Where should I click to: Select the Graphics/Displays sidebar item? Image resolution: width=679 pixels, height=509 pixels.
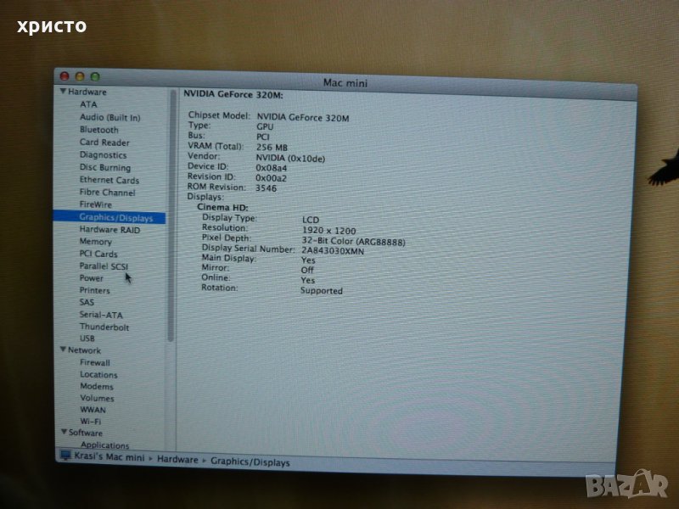pos(115,218)
